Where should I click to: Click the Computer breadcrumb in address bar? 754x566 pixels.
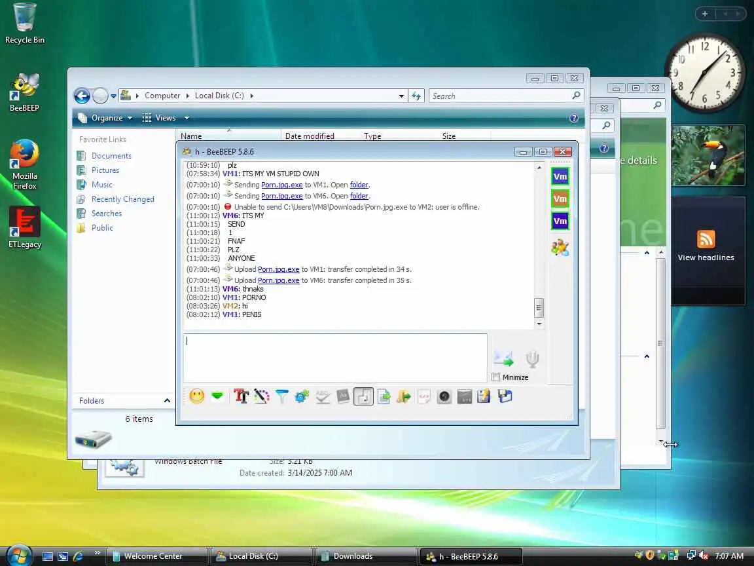point(162,96)
